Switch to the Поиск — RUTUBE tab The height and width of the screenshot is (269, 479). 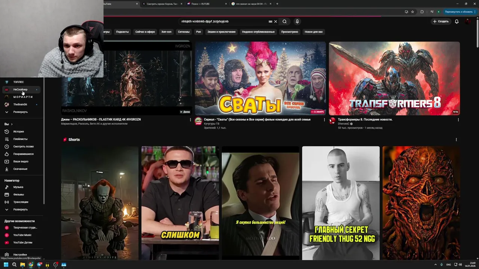pyautogui.click(x=207, y=4)
